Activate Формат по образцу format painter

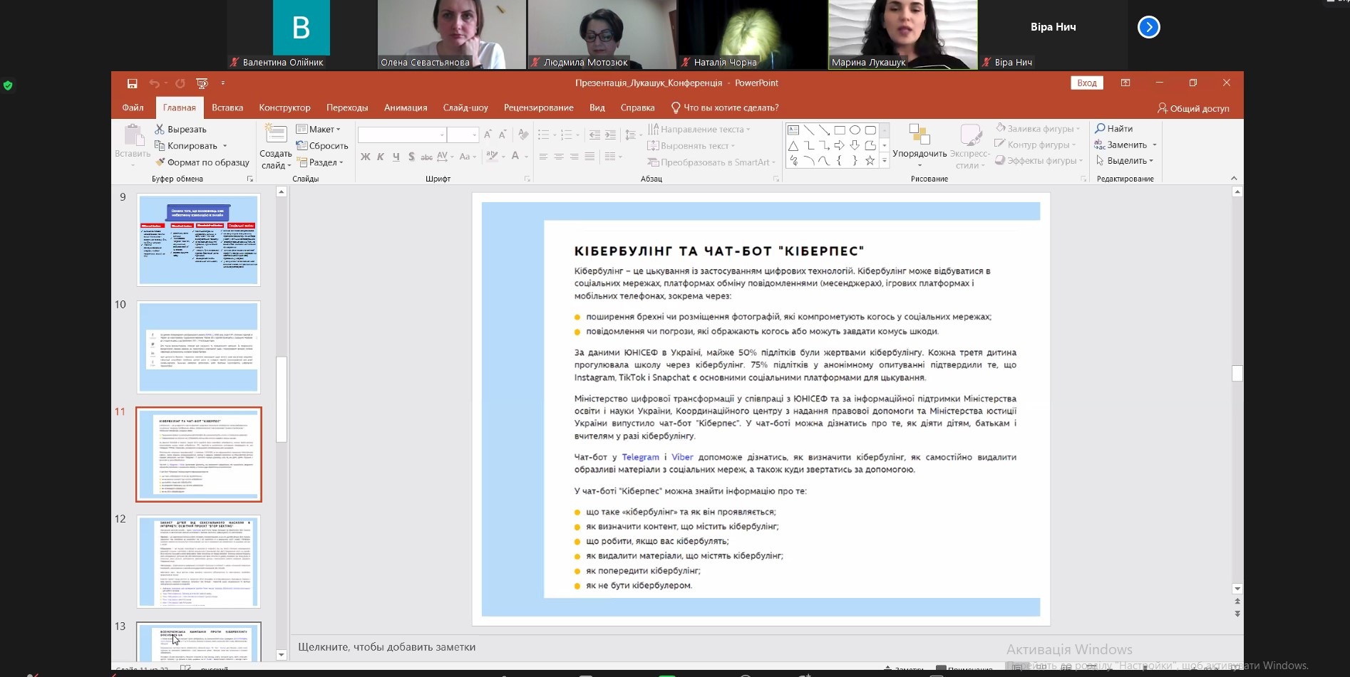202,162
